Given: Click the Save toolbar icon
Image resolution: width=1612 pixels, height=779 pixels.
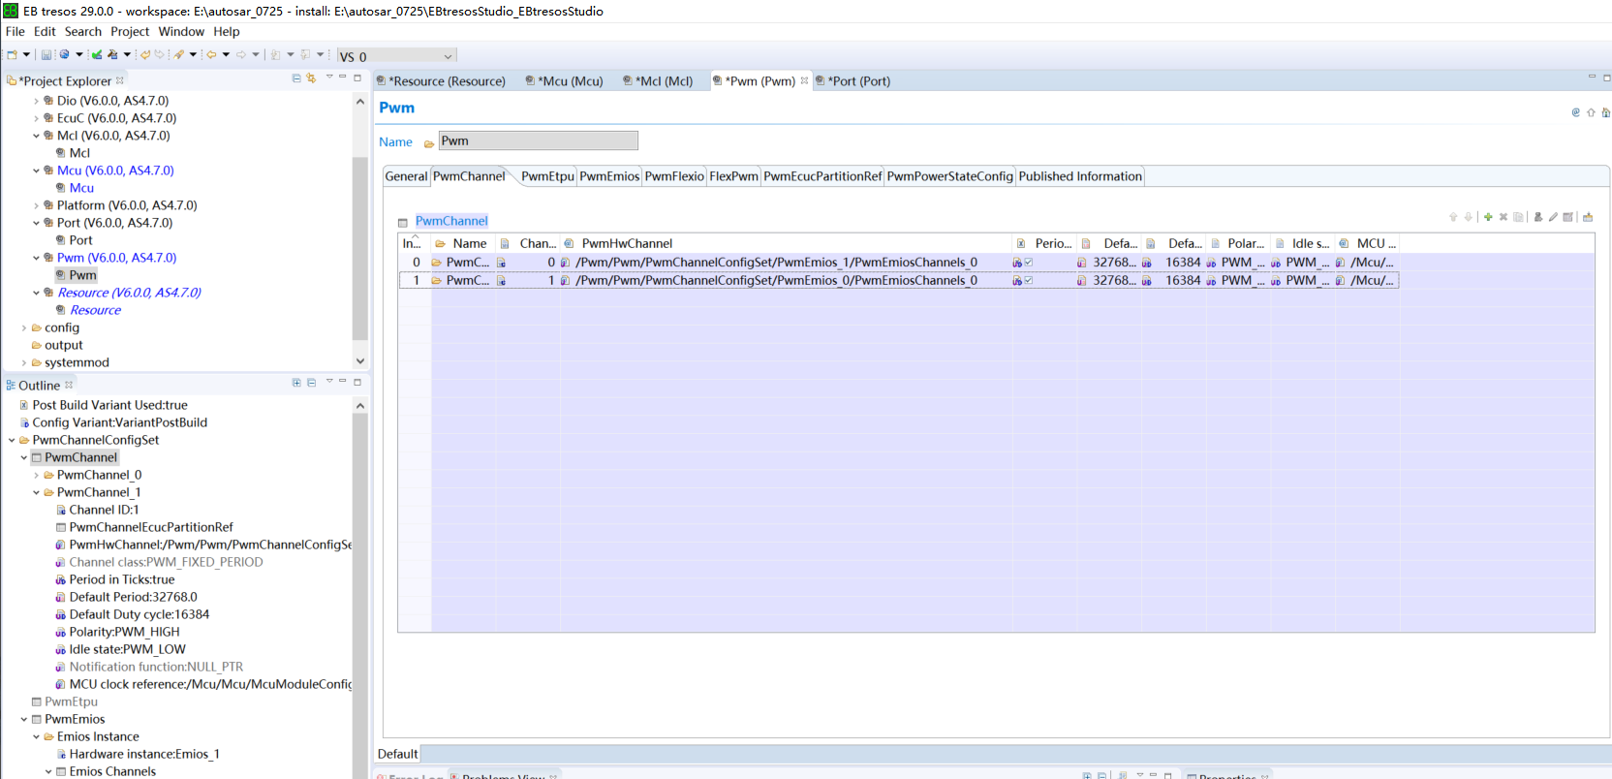Looking at the screenshot, I should click(x=46, y=55).
